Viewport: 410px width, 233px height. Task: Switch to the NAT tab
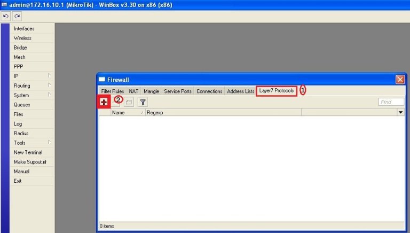pos(133,91)
